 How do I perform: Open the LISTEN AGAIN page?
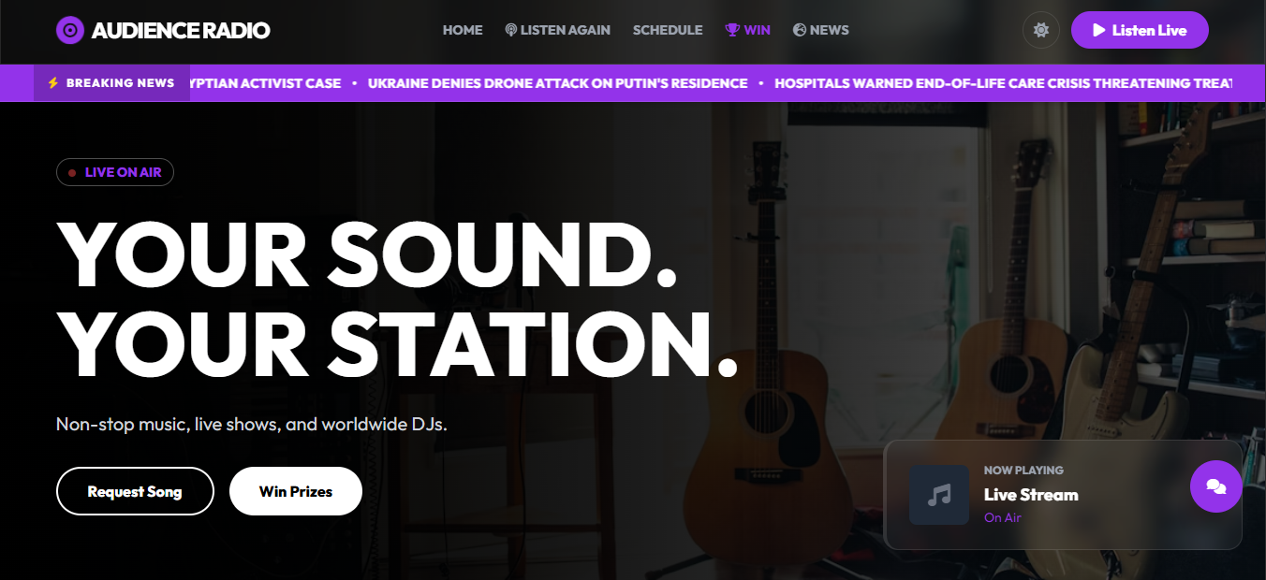coord(557,30)
